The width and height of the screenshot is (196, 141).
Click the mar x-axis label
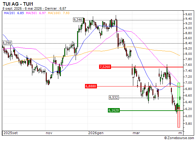click(x=136, y=133)
